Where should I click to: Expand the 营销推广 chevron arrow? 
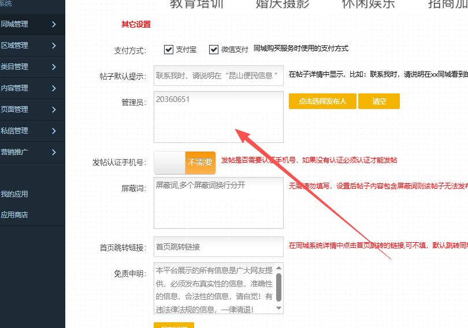point(54,152)
